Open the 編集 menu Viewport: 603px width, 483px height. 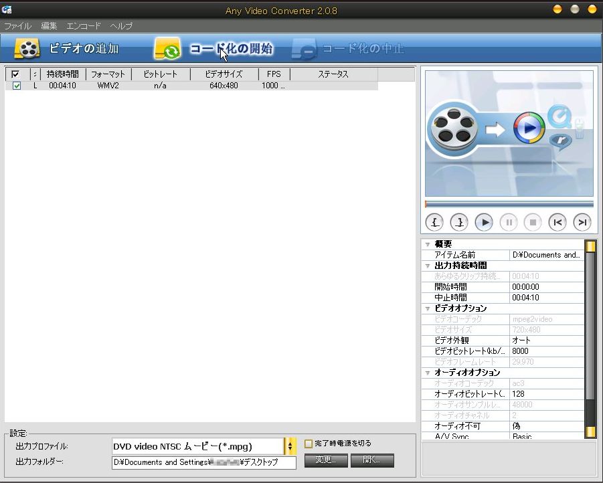(49, 26)
